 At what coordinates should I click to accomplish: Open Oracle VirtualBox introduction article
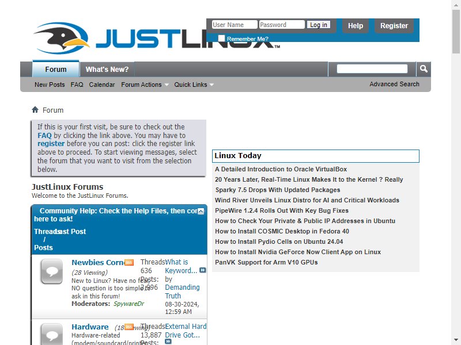coord(281,169)
